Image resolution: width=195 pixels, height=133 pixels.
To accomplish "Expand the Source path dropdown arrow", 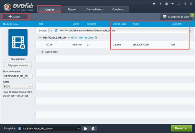I will click(x=191, y=30).
